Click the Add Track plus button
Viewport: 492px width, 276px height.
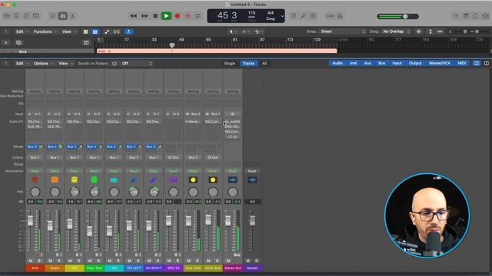tap(6, 43)
